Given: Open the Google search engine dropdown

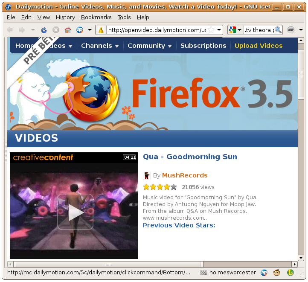Looking at the screenshot, I should pos(235,30).
